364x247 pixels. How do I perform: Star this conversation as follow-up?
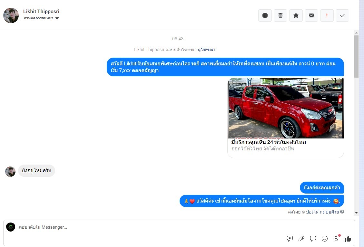point(296,15)
